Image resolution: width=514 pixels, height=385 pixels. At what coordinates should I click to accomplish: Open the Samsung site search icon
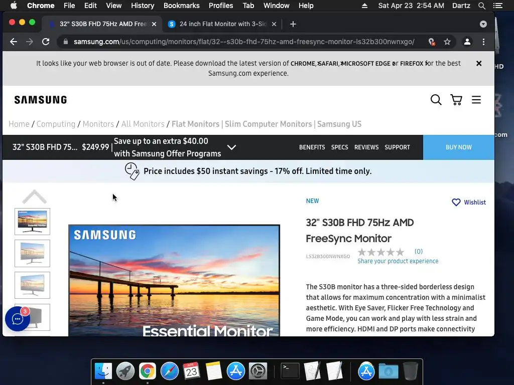point(436,100)
